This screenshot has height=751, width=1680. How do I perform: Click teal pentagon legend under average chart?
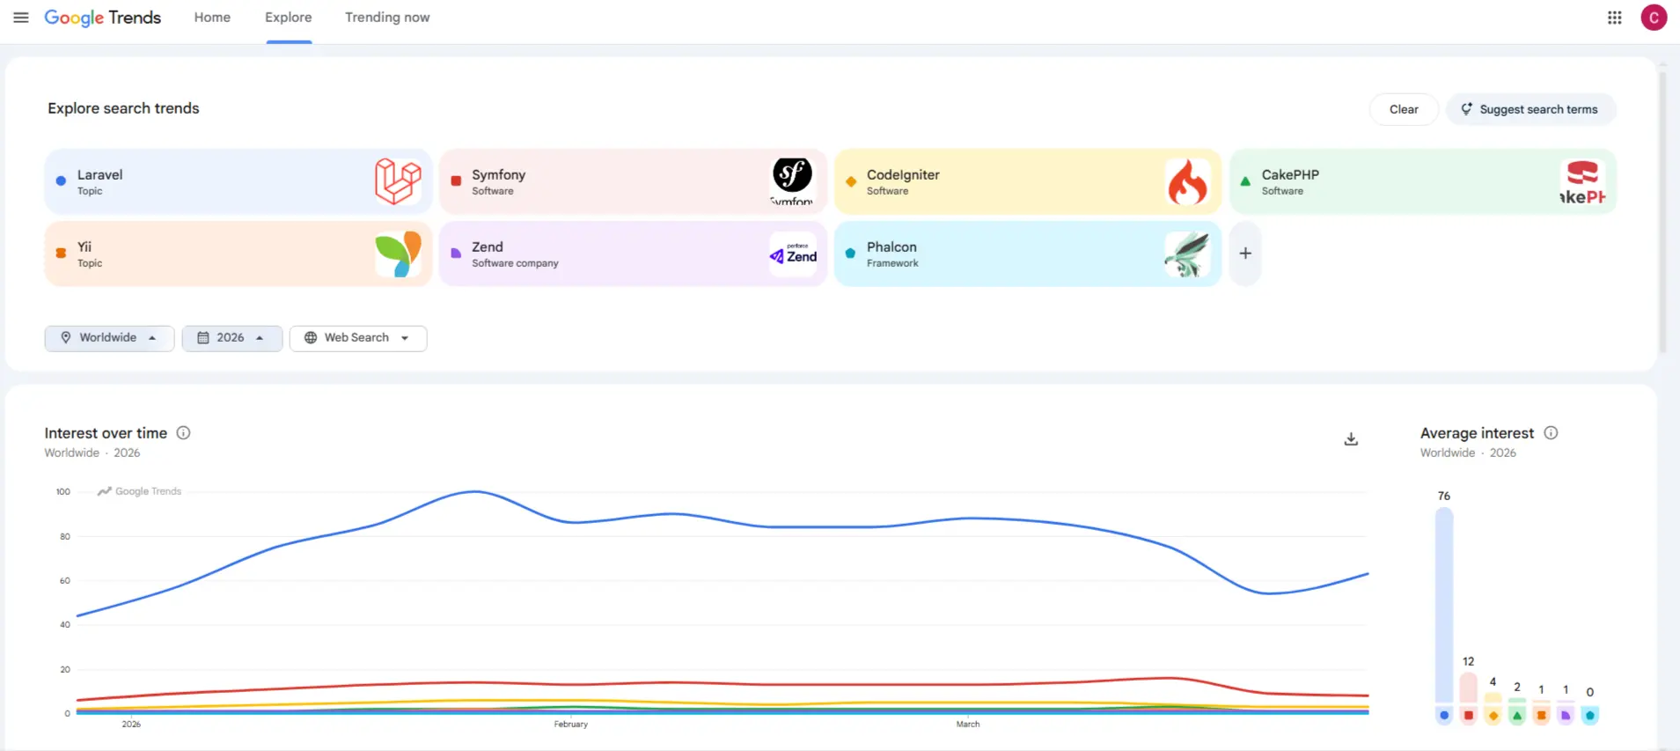click(x=1589, y=715)
